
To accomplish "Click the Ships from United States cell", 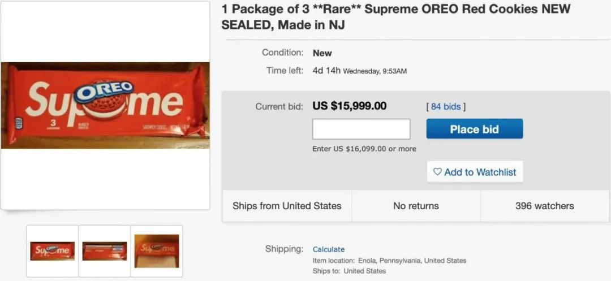I will tap(287, 206).
